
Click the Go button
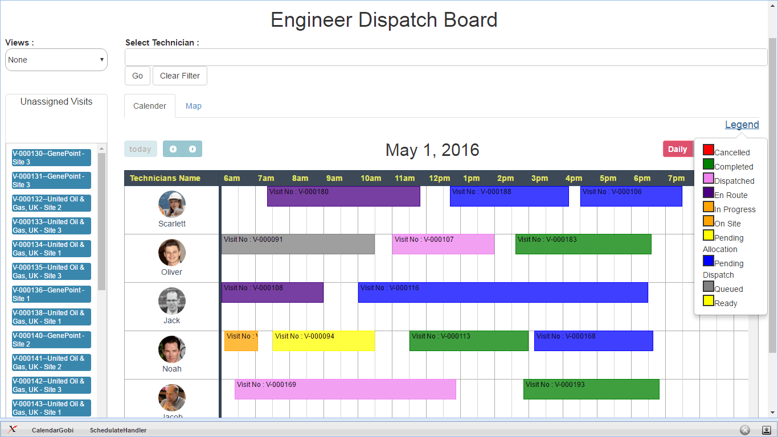pos(137,75)
